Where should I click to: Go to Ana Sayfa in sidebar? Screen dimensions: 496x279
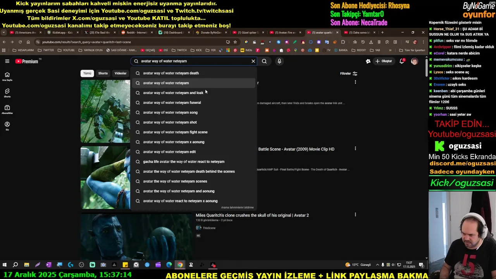coord(7,76)
